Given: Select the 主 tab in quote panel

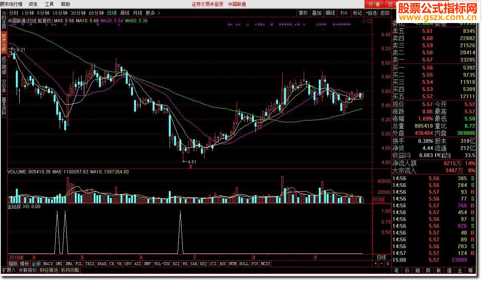Looking at the screenshot, I should point(460,270).
